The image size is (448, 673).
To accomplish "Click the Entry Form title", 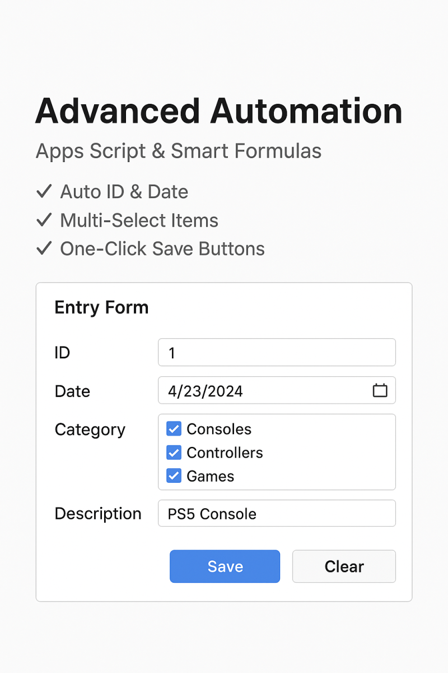I will tap(101, 307).
